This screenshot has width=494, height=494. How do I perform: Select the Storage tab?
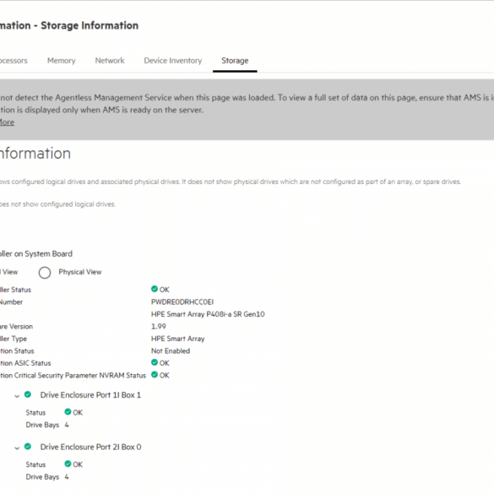click(x=235, y=61)
